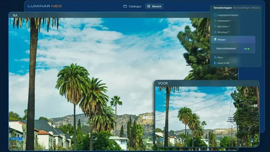Click the Zwart & Wit icon
Viewport: 270px width, 152px height.
coord(215,63)
